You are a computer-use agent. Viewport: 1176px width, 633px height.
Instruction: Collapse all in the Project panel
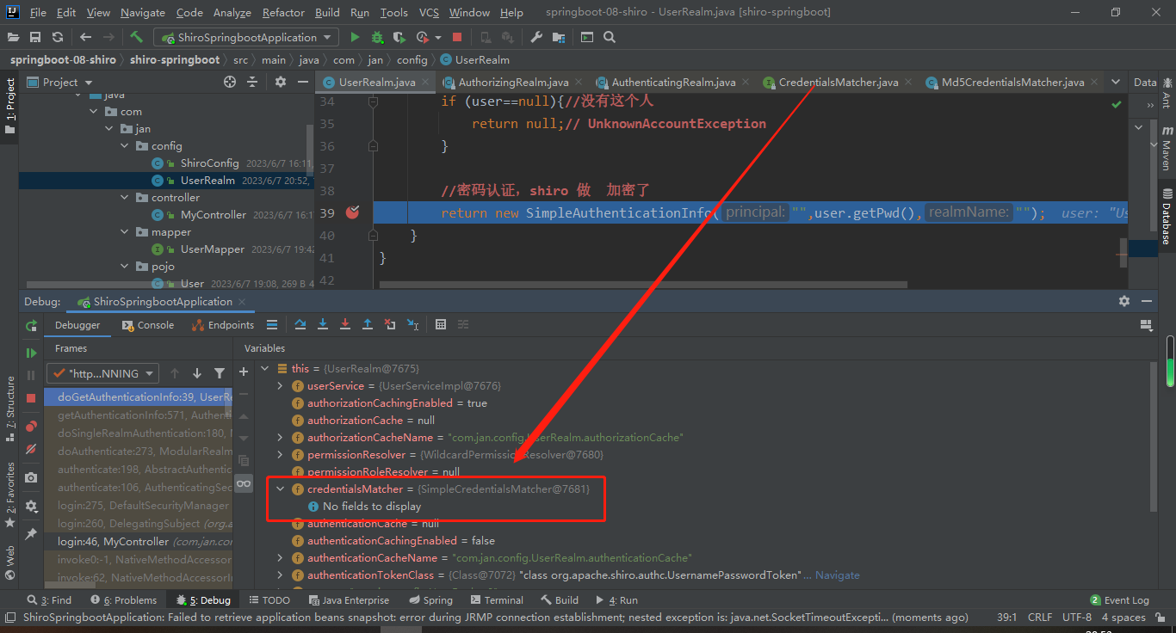[252, 82]
